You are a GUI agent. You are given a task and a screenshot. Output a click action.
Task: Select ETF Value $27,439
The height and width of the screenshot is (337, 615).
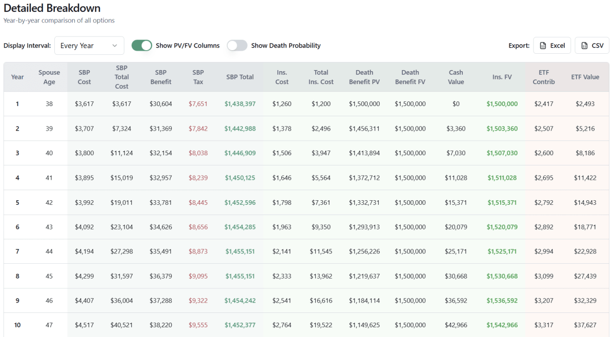pyautogui.click(x=585, y=276)
